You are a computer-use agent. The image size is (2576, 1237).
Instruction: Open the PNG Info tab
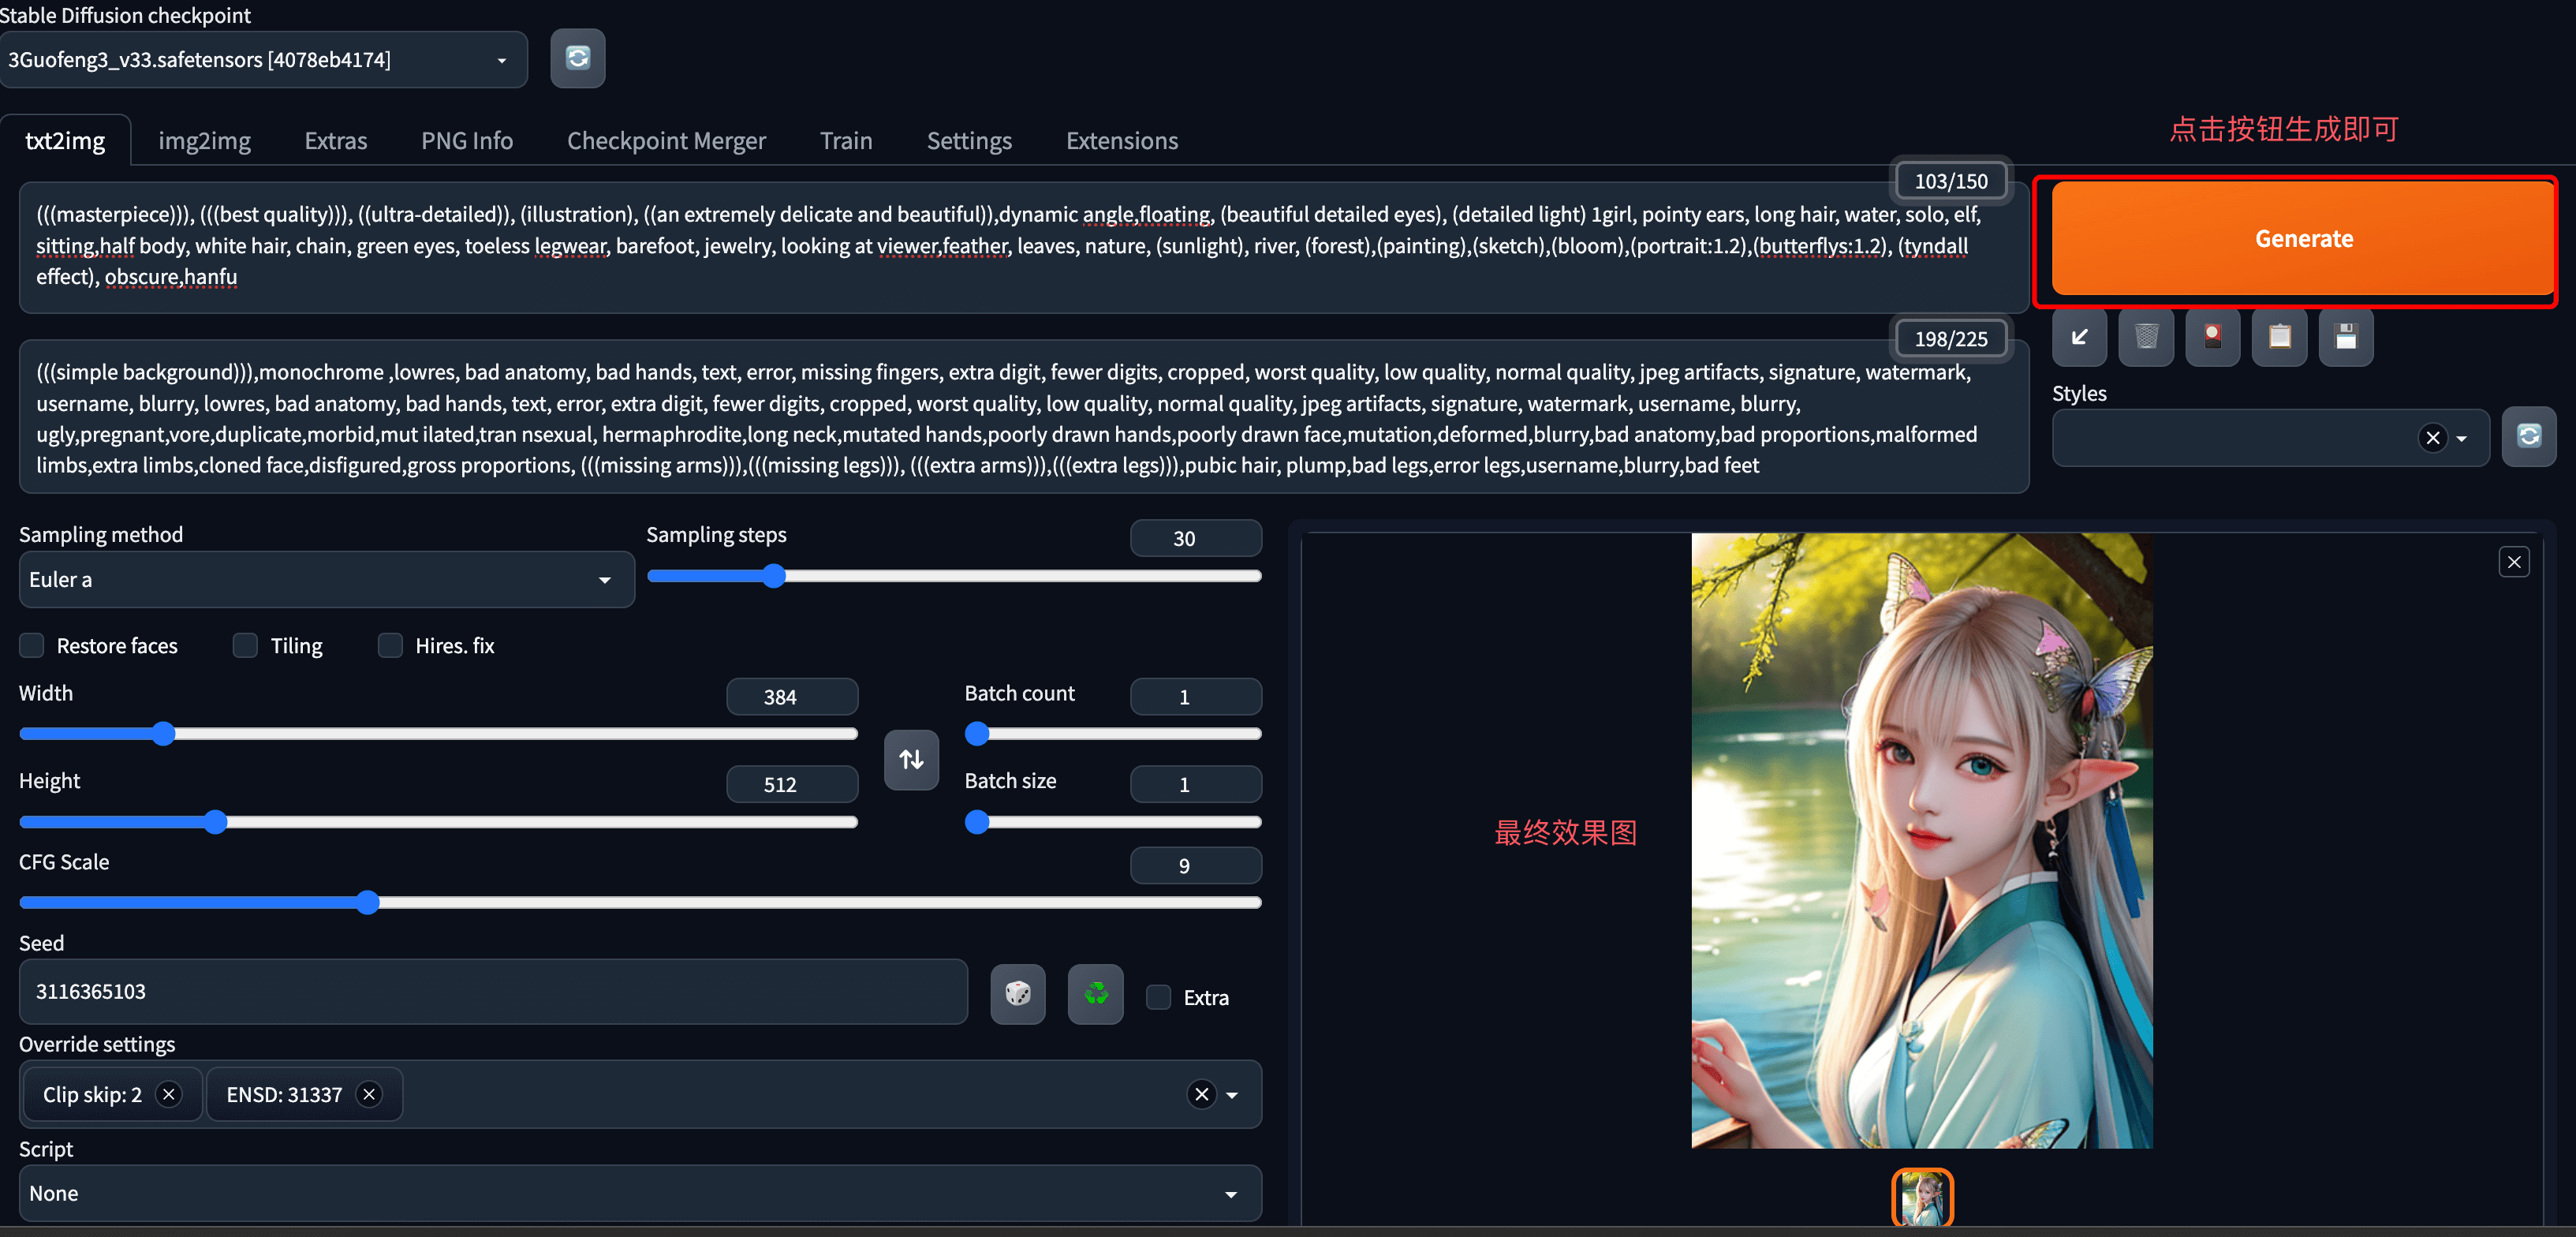[466, 141]
